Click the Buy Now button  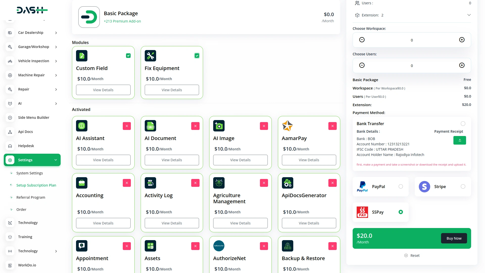(x=454, y=238)
